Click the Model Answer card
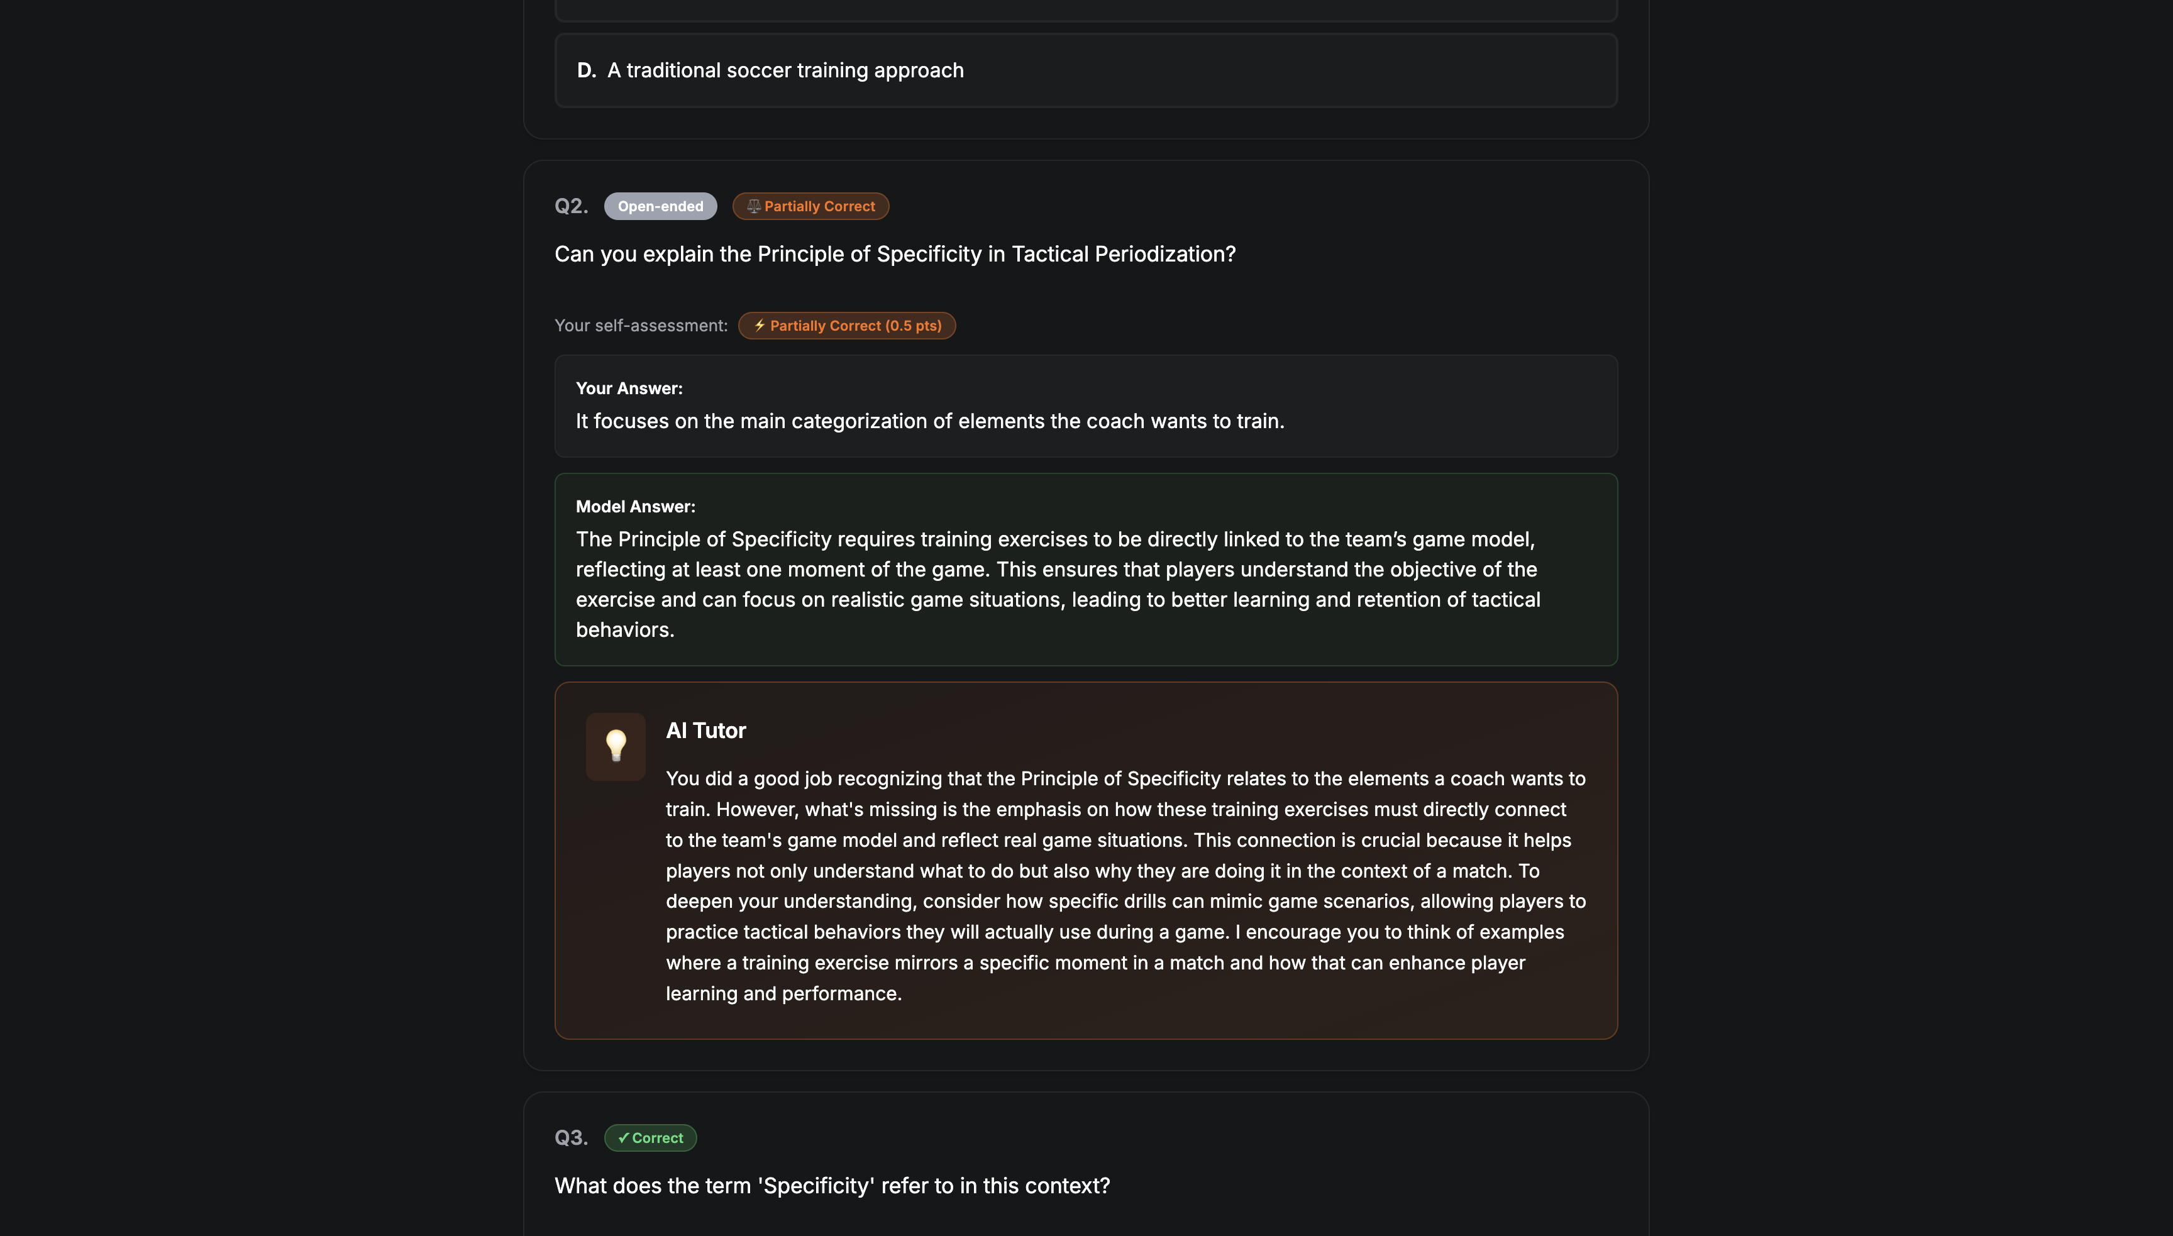This screenshot has width=2173, height=1236. click(x=1086, y=569)
